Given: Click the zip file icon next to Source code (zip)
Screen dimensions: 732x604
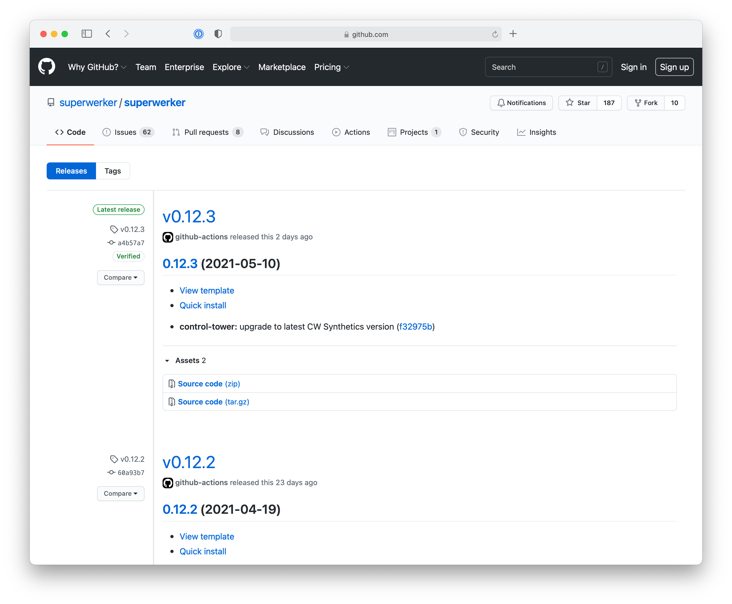Looking at the screenshot, I should point(172,383).
